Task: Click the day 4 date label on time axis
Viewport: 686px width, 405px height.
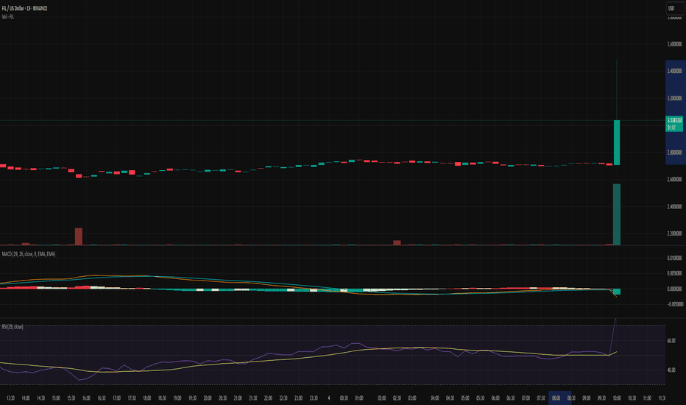Action: pos(329,398)
